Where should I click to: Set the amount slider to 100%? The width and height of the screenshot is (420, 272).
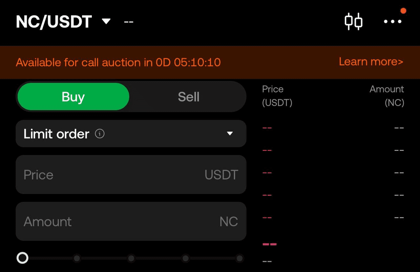[x=240, y=259]
